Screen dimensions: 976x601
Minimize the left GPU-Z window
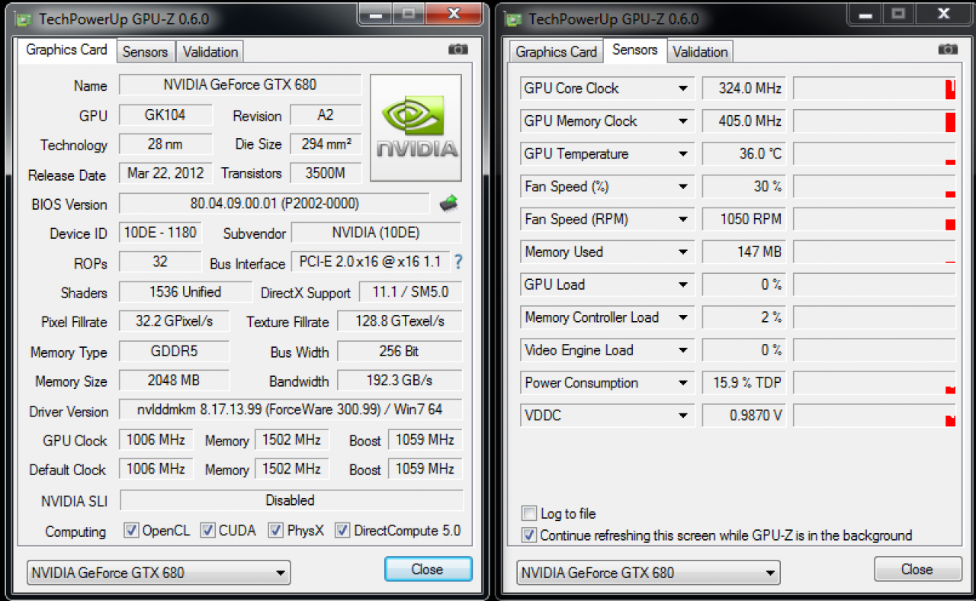[x=374, y=13]
